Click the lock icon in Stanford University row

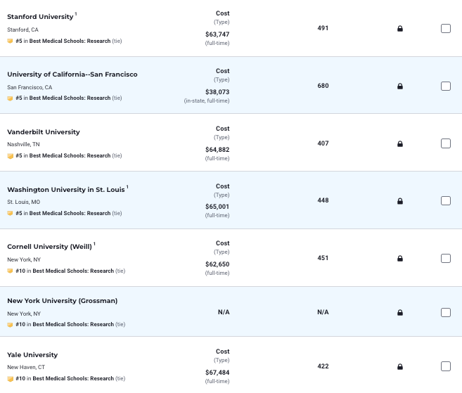(x=400, y=29)
